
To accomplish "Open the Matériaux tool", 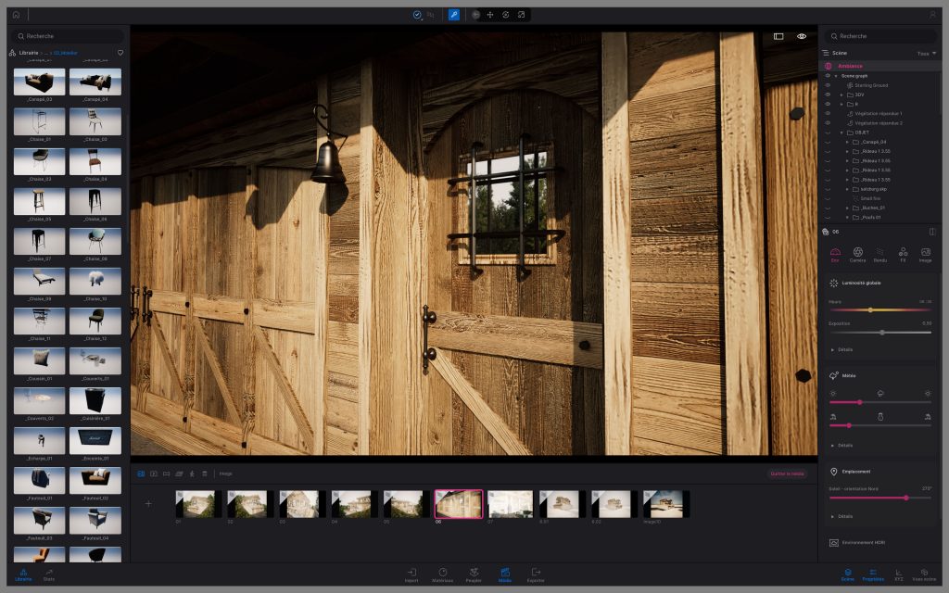I will (x=442, y=574).
